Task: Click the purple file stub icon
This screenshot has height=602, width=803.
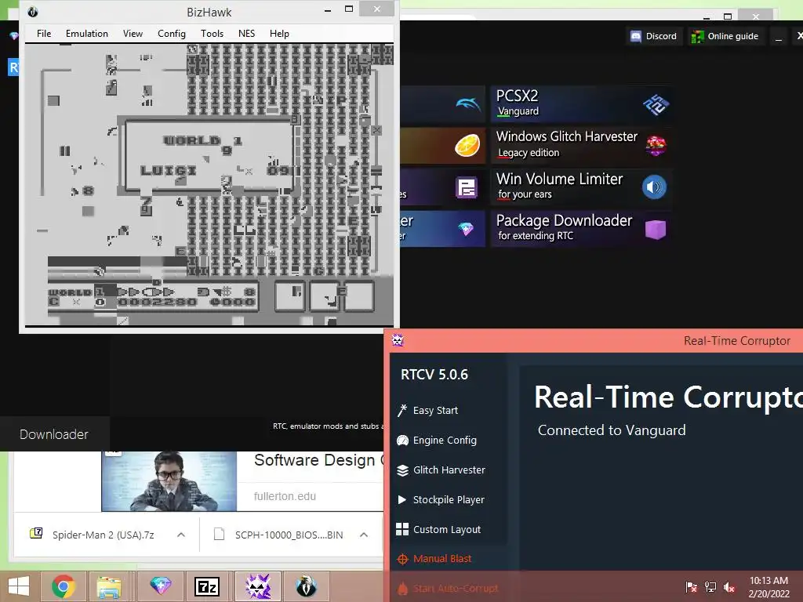Action: 466,187
